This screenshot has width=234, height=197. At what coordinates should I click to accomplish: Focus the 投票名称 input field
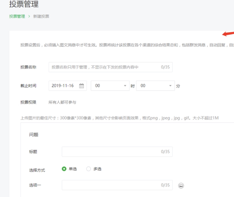tap(104, 67)
